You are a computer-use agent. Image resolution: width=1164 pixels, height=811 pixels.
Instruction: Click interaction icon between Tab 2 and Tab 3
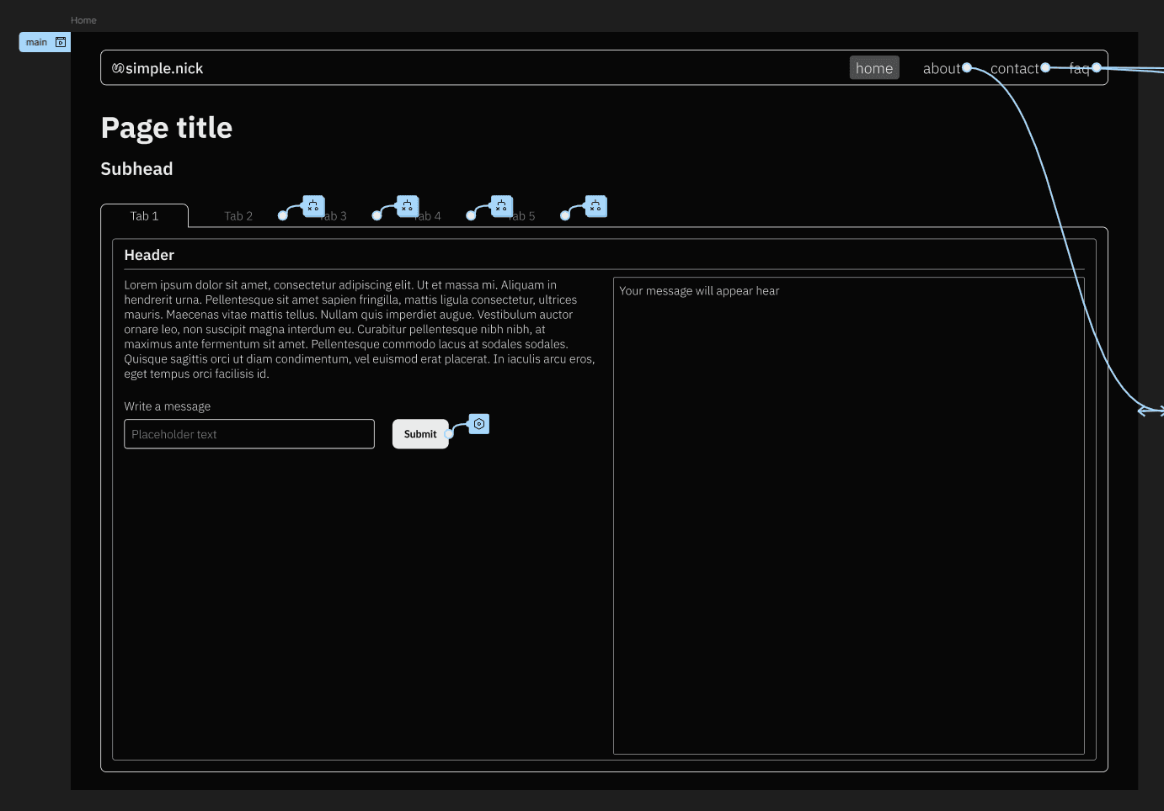pyautogui.click(x=313, y=206)
